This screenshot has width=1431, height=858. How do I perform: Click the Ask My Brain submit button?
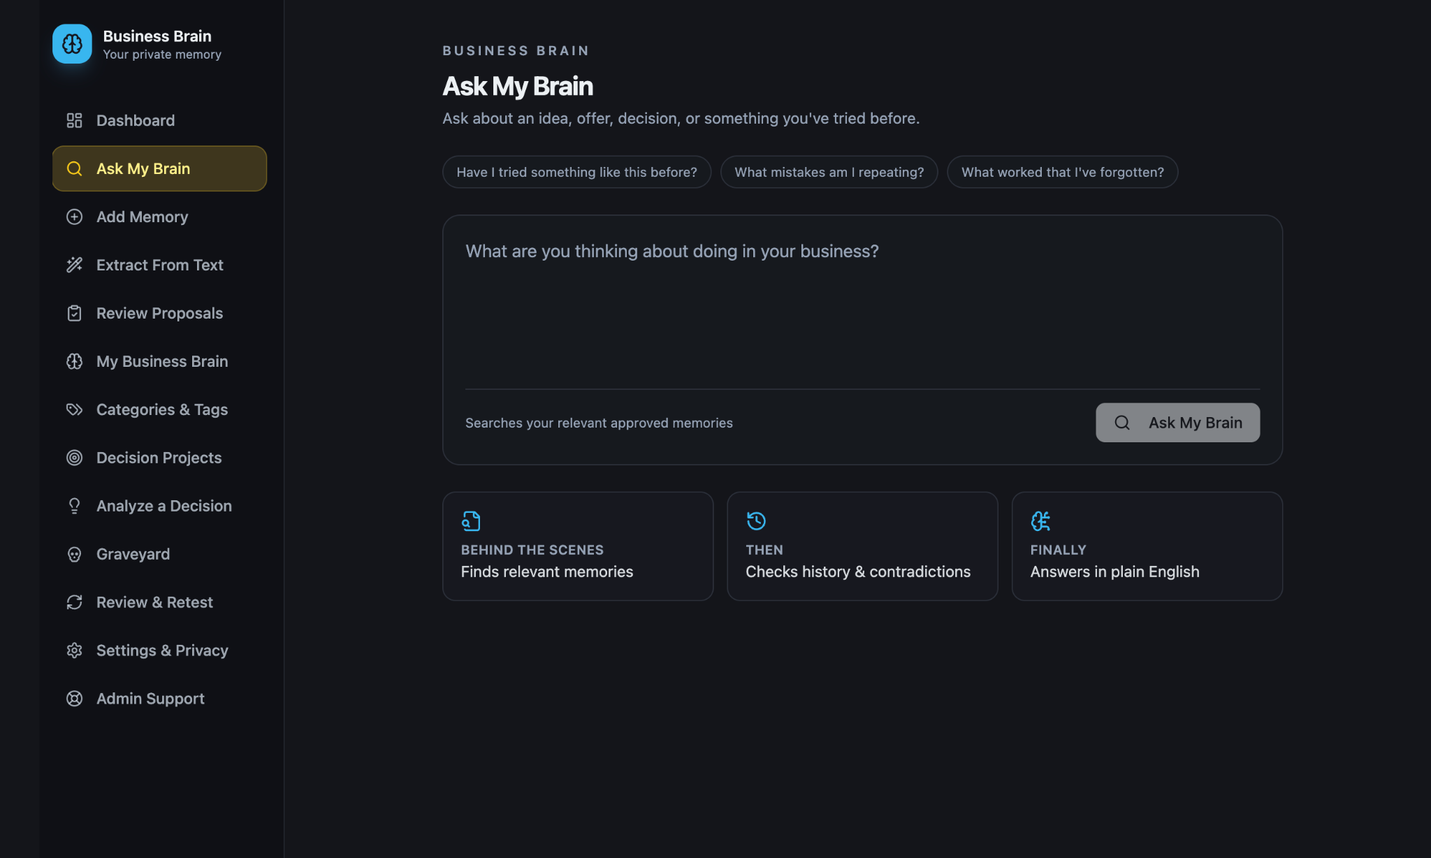tap(1177, 423)
